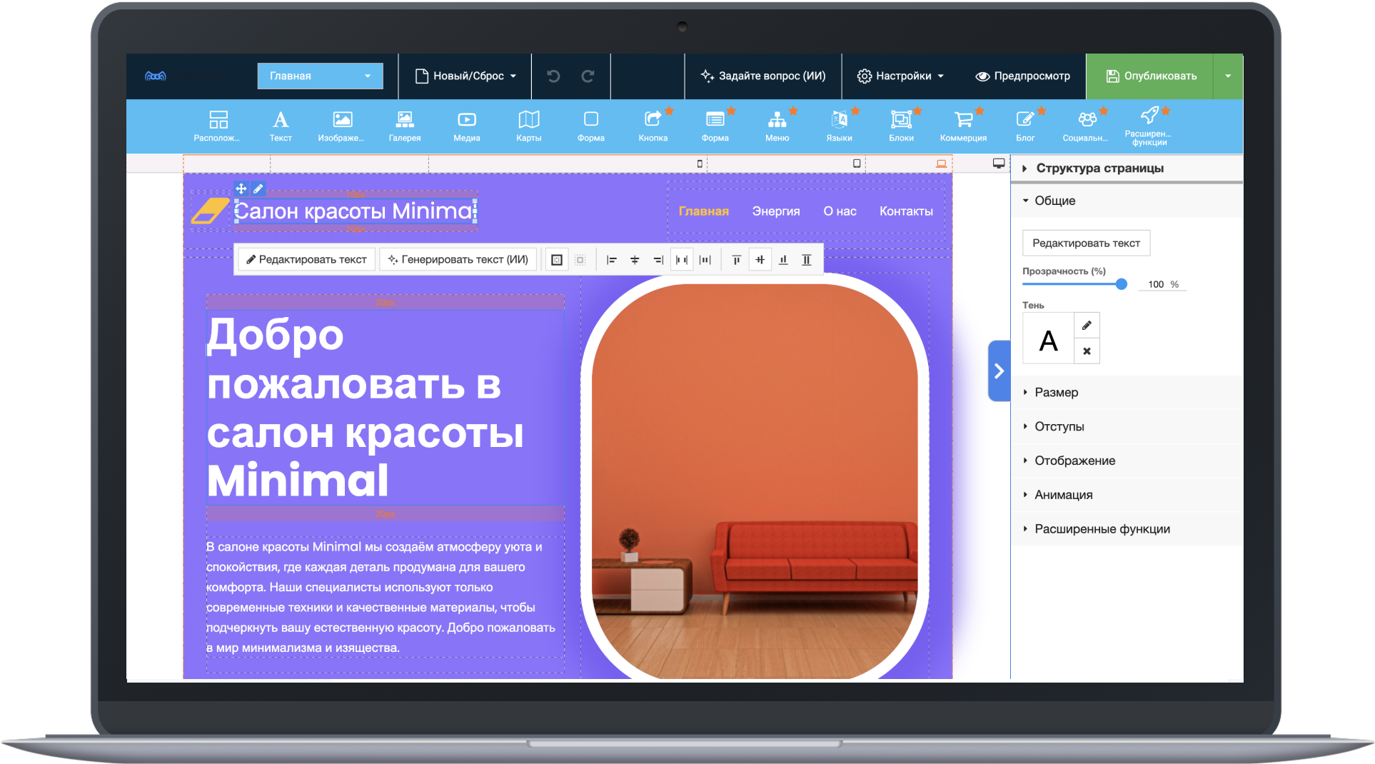Toggle horizontal stretch between edges
The image size is (1375, 764).
pos(682,260)
